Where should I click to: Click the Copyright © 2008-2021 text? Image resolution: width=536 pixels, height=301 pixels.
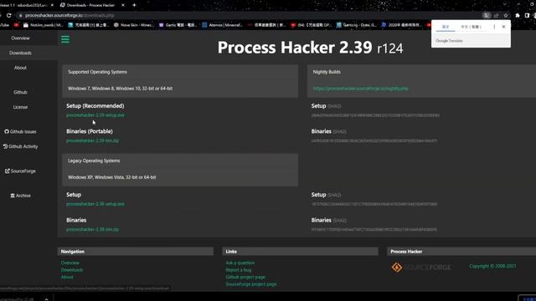pos(492,266)
